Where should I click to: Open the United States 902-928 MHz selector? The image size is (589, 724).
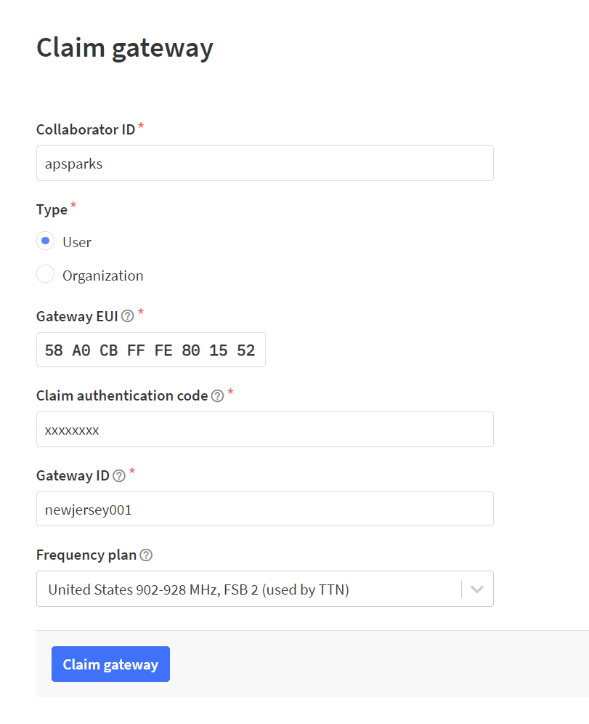(x=265, y=589)
